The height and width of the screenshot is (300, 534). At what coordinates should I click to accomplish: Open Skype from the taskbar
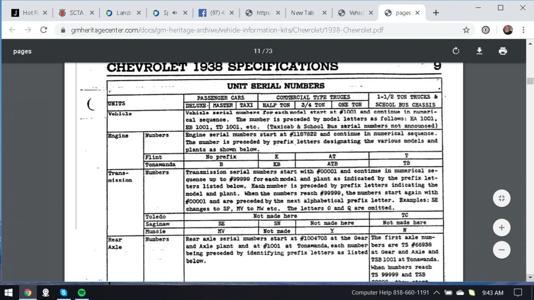(x=64, y=292)
